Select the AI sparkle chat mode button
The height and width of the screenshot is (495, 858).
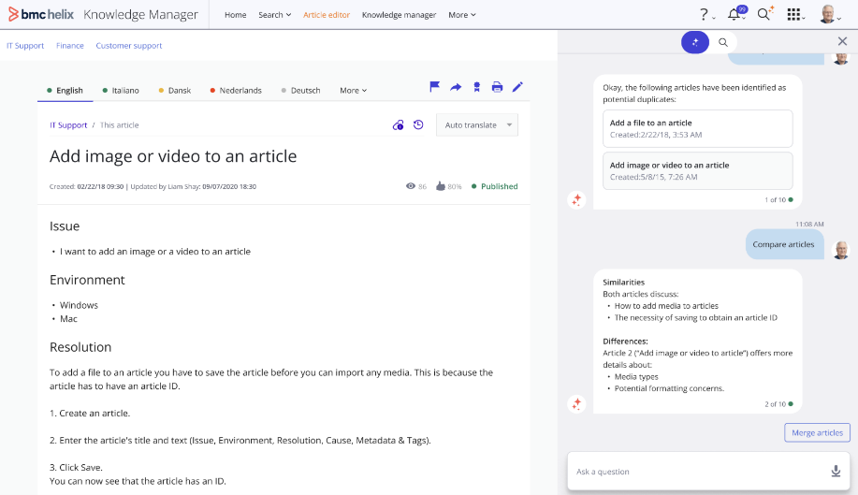[695, 42]
